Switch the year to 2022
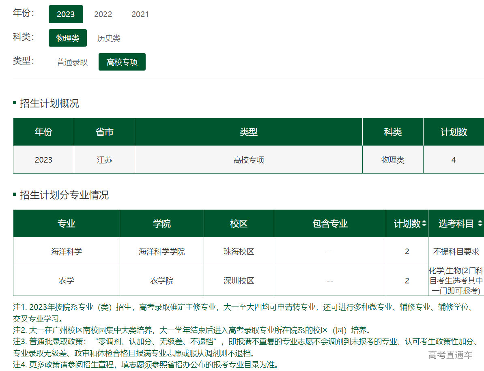 [103, 14]
